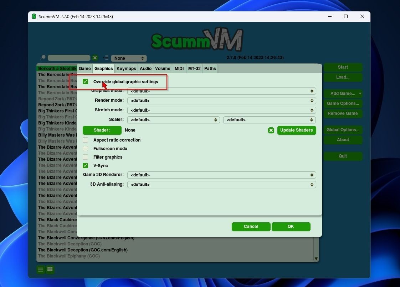Open the Render mode dropdown
Screen dimensions: 400x287
[221, 101]
